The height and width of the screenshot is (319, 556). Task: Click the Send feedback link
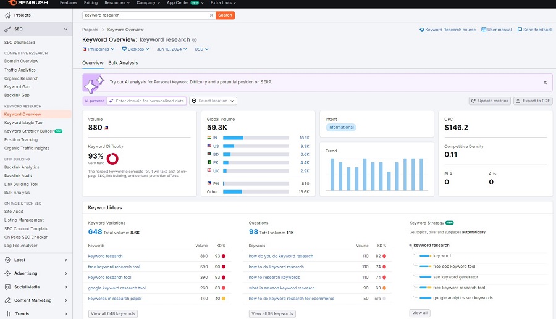pos(535,30)
